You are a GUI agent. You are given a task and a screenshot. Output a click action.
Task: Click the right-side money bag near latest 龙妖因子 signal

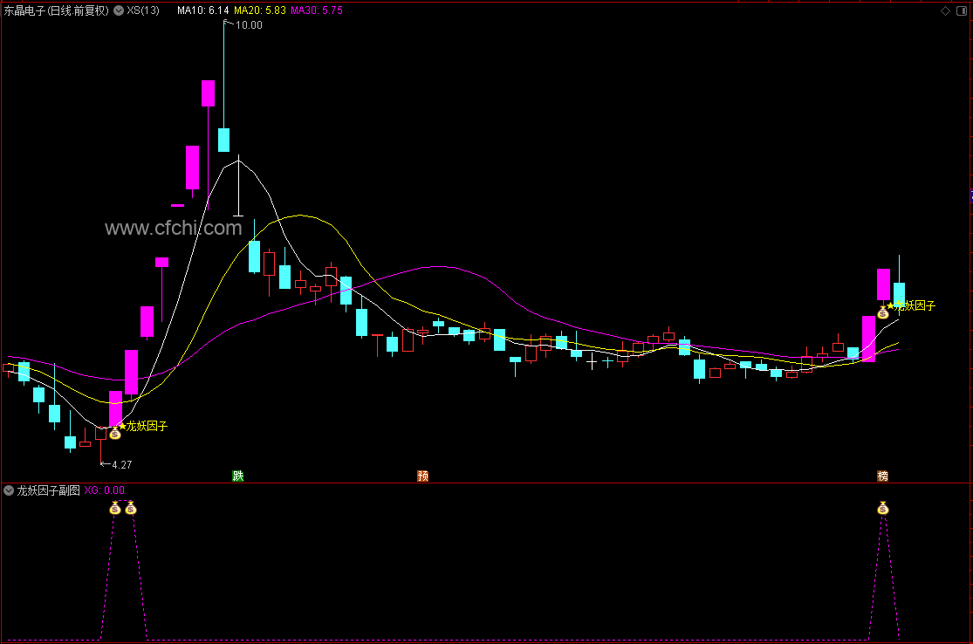tap(883, 312)
